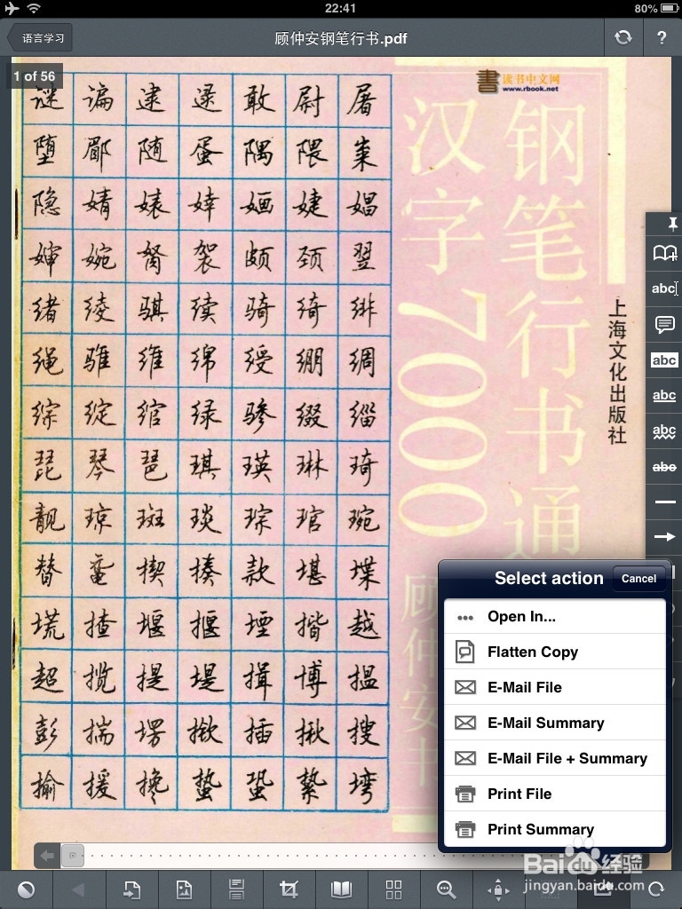Add a comment note bubble
The image size is (682, 909).
(x=664, y=324)
